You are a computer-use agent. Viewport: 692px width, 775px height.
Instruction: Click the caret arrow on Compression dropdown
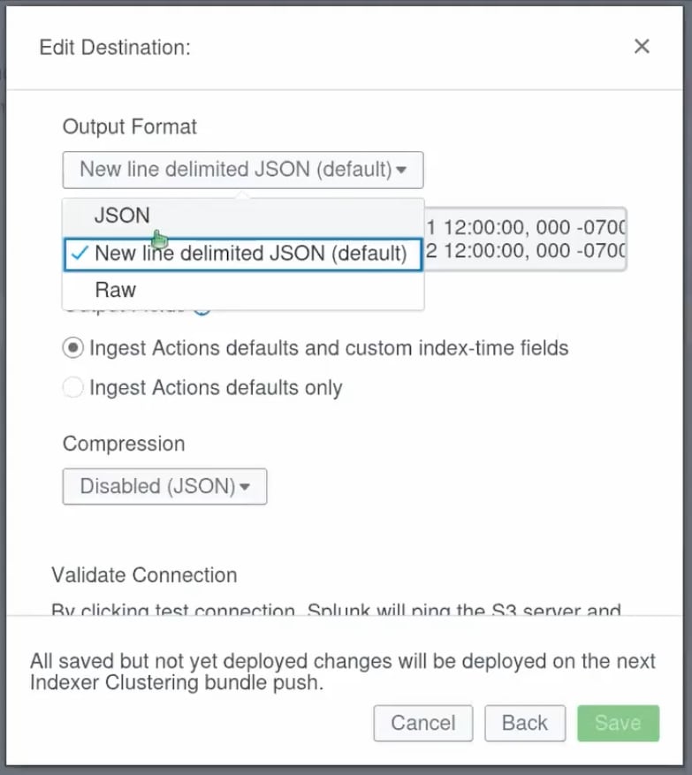tap(245, 487)
